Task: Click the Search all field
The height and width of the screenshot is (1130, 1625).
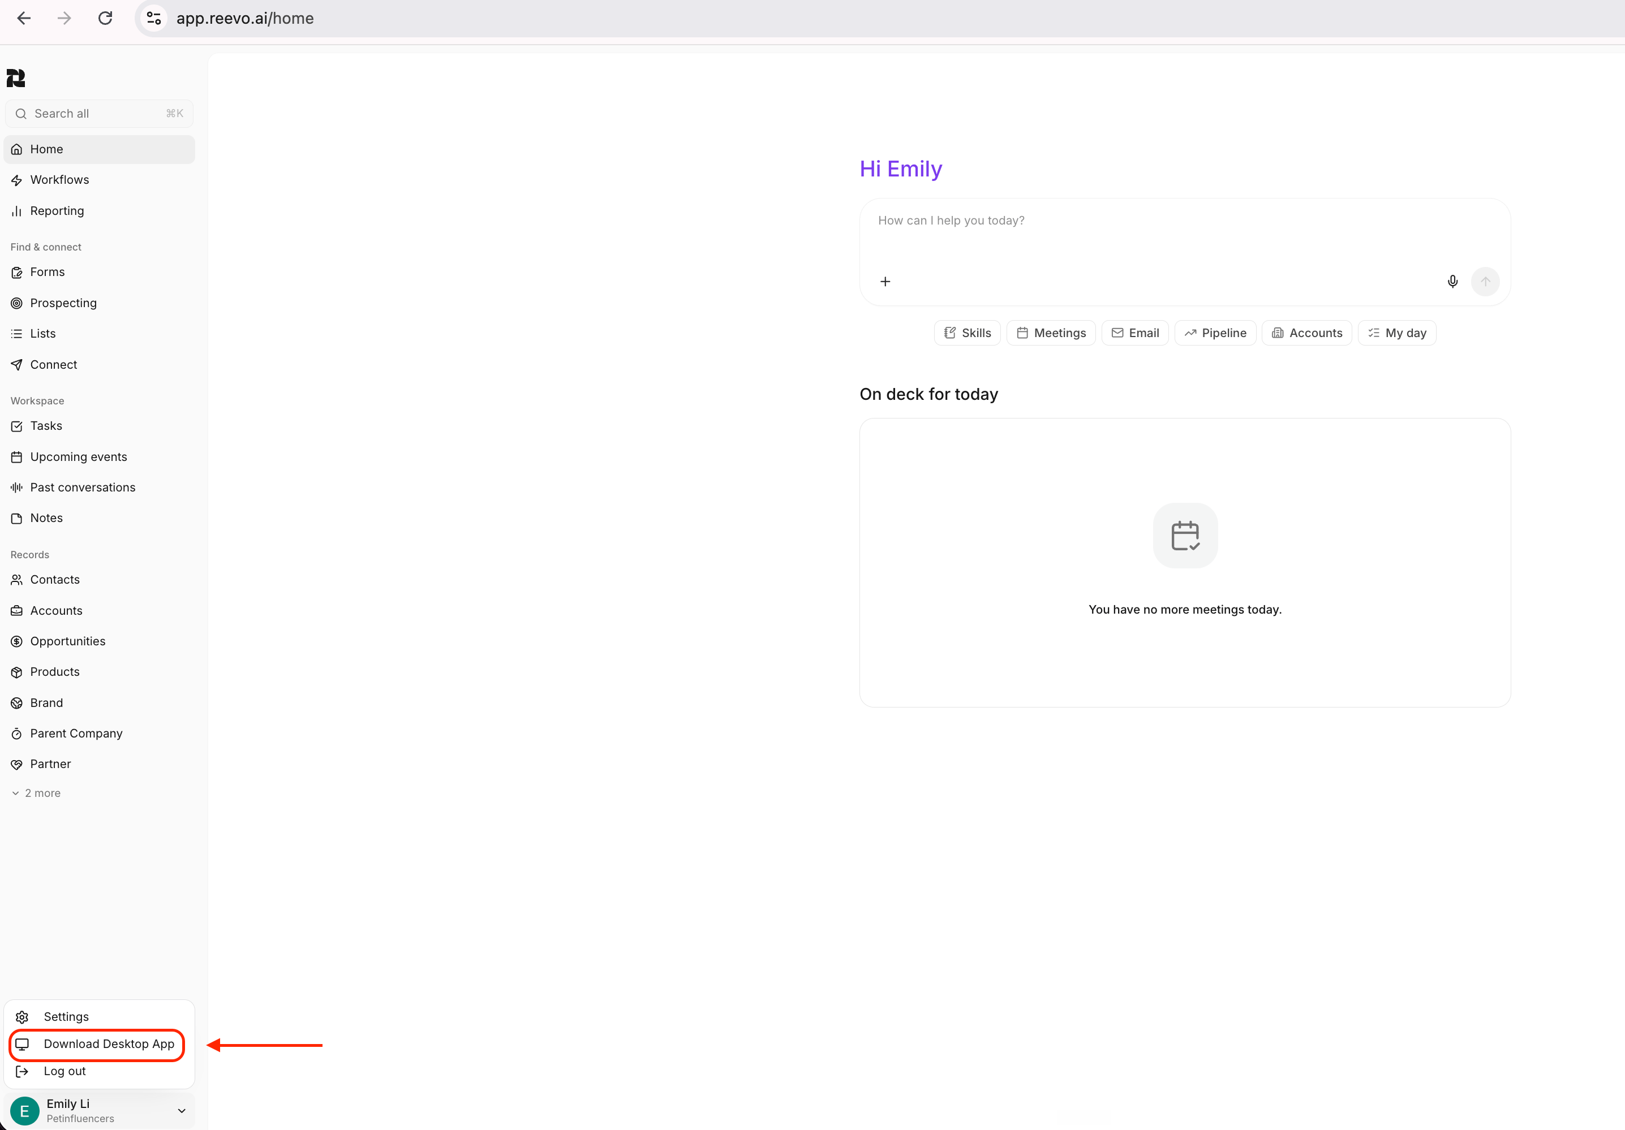Action: coord(99,114)
